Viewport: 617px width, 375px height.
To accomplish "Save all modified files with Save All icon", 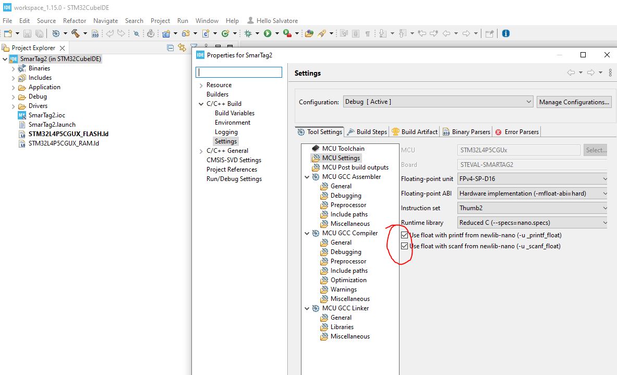I will (x=39, y=33).
